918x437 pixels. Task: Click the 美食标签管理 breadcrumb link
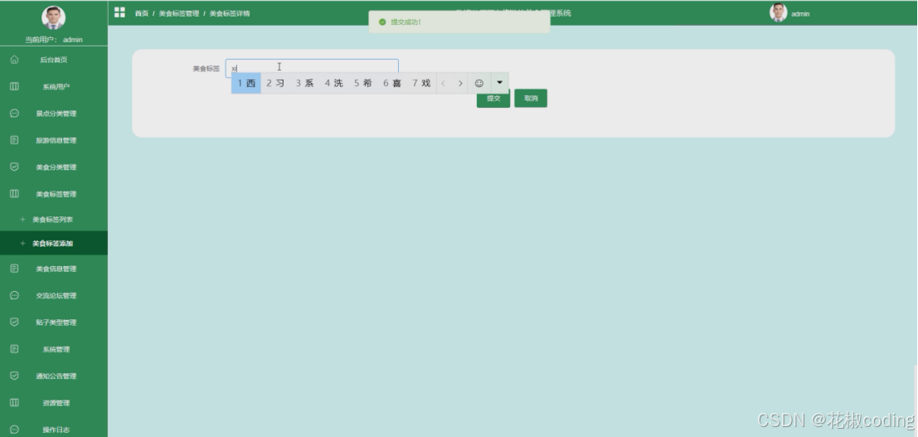click(178, 13)
